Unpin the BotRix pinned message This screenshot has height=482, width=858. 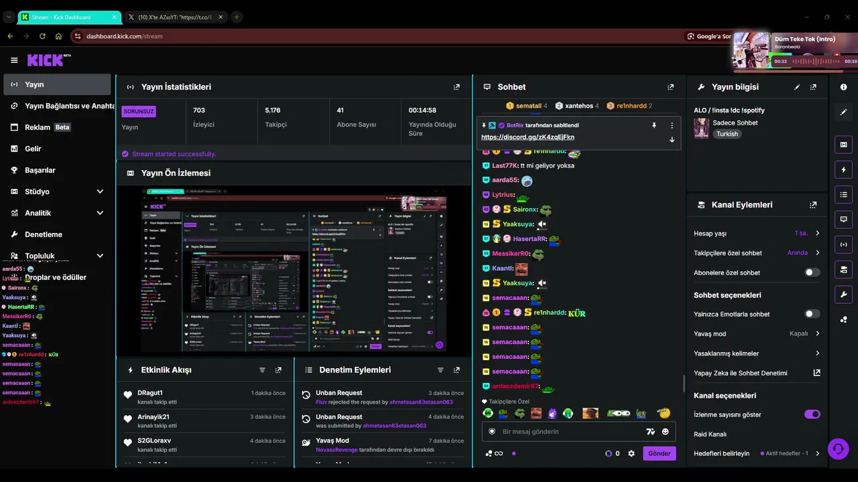(x=654, y=125)
